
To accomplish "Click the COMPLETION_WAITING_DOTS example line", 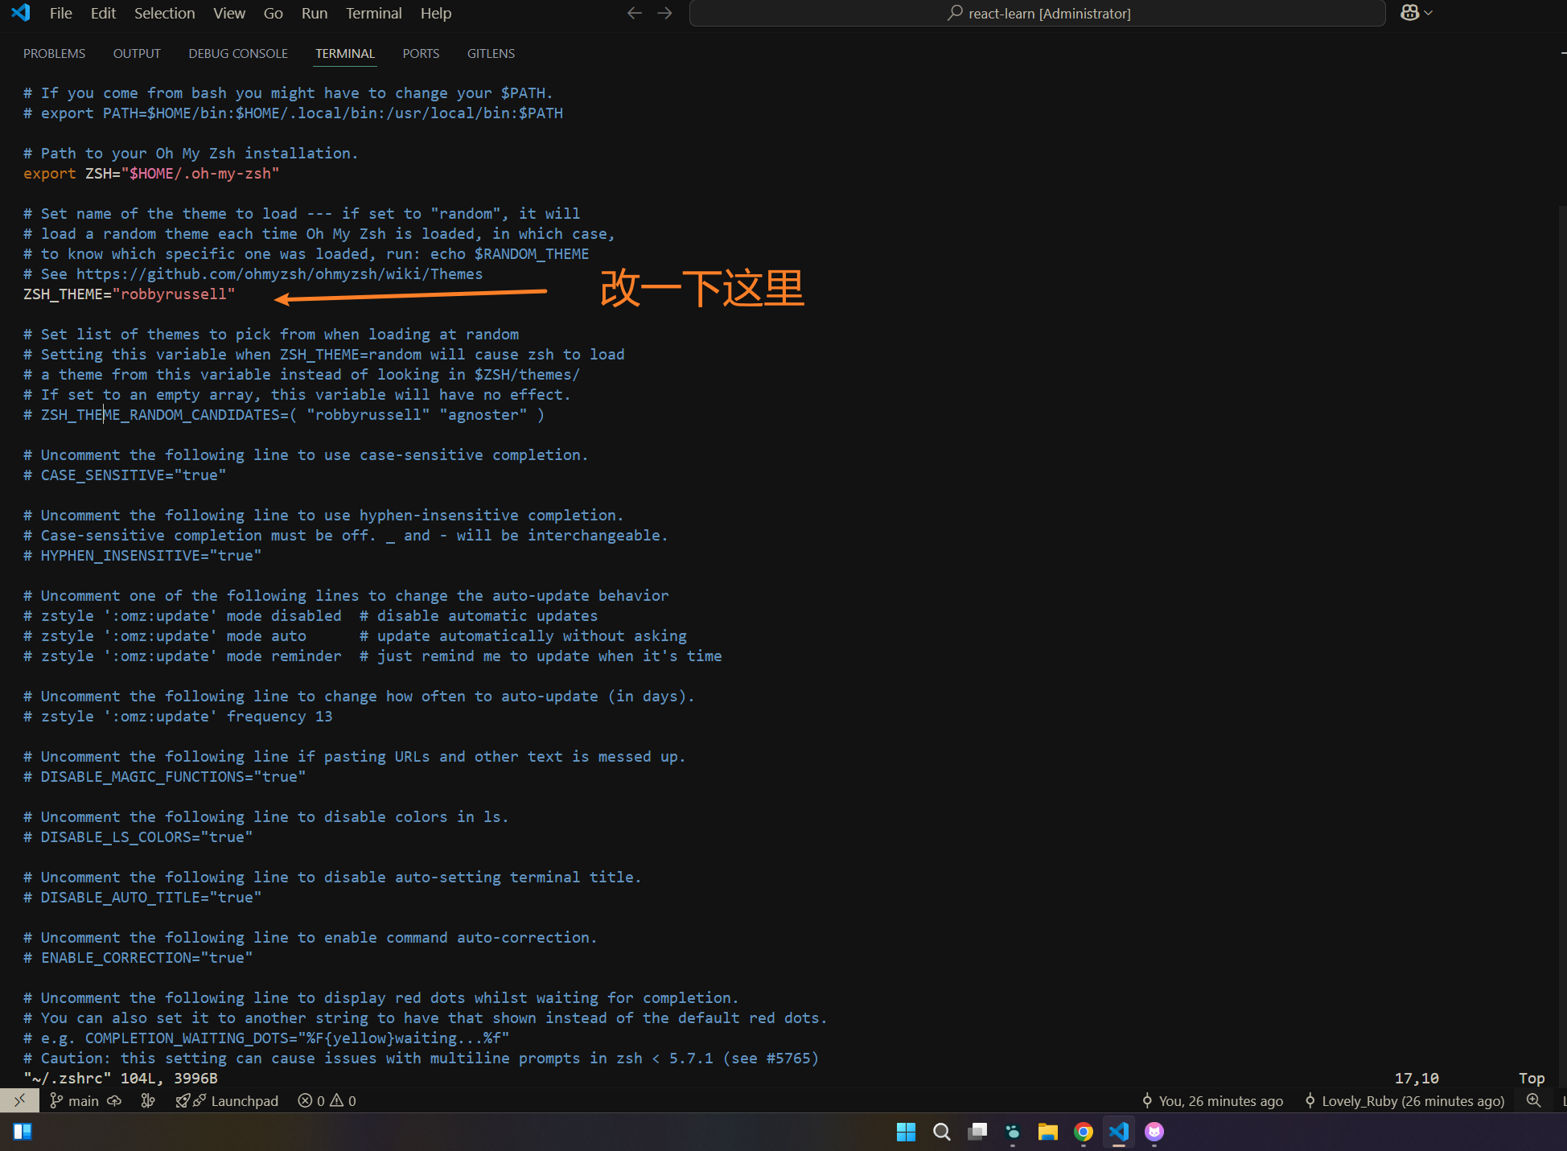I will click(x=266, y=1038).
